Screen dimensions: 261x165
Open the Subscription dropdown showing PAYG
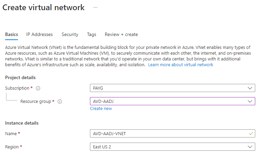[x=172, y=88]
